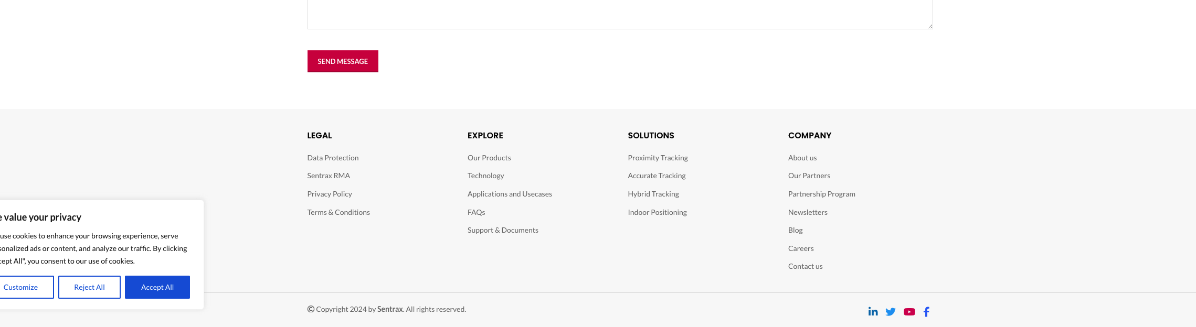Open the YouTube icon in footer
Screen dimensions: 1196x327
[909, 312]
